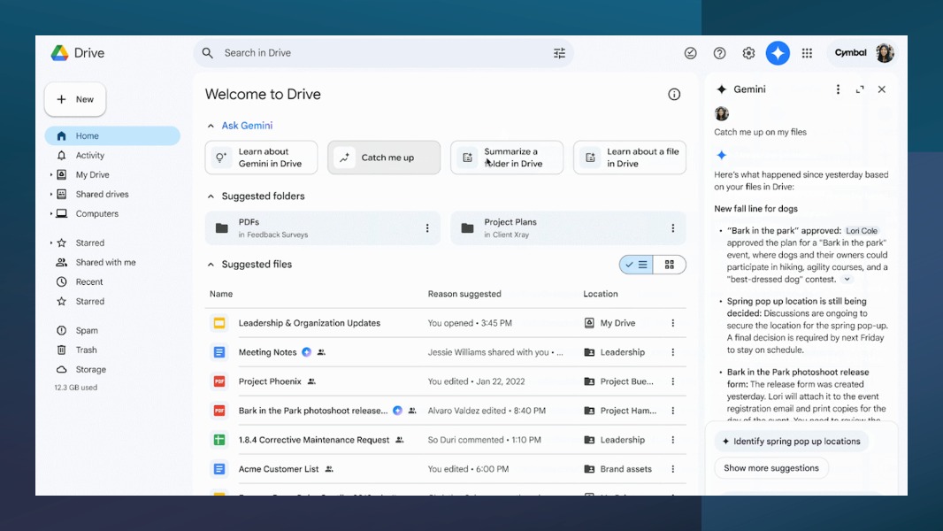This screenshot has height=531, width=943.
Task: Open Drive settings gear icon
Action: pyautogui.click(x=748, y=53)
